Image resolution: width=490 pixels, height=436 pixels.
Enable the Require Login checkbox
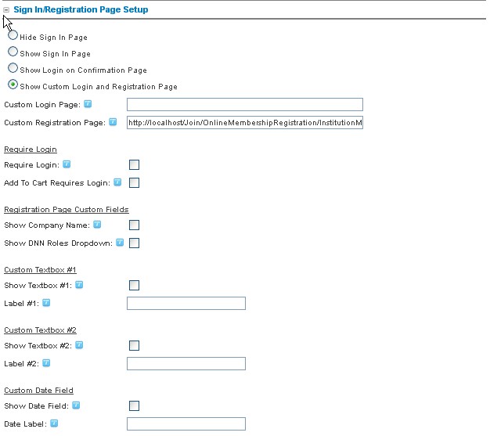point(134,164)
